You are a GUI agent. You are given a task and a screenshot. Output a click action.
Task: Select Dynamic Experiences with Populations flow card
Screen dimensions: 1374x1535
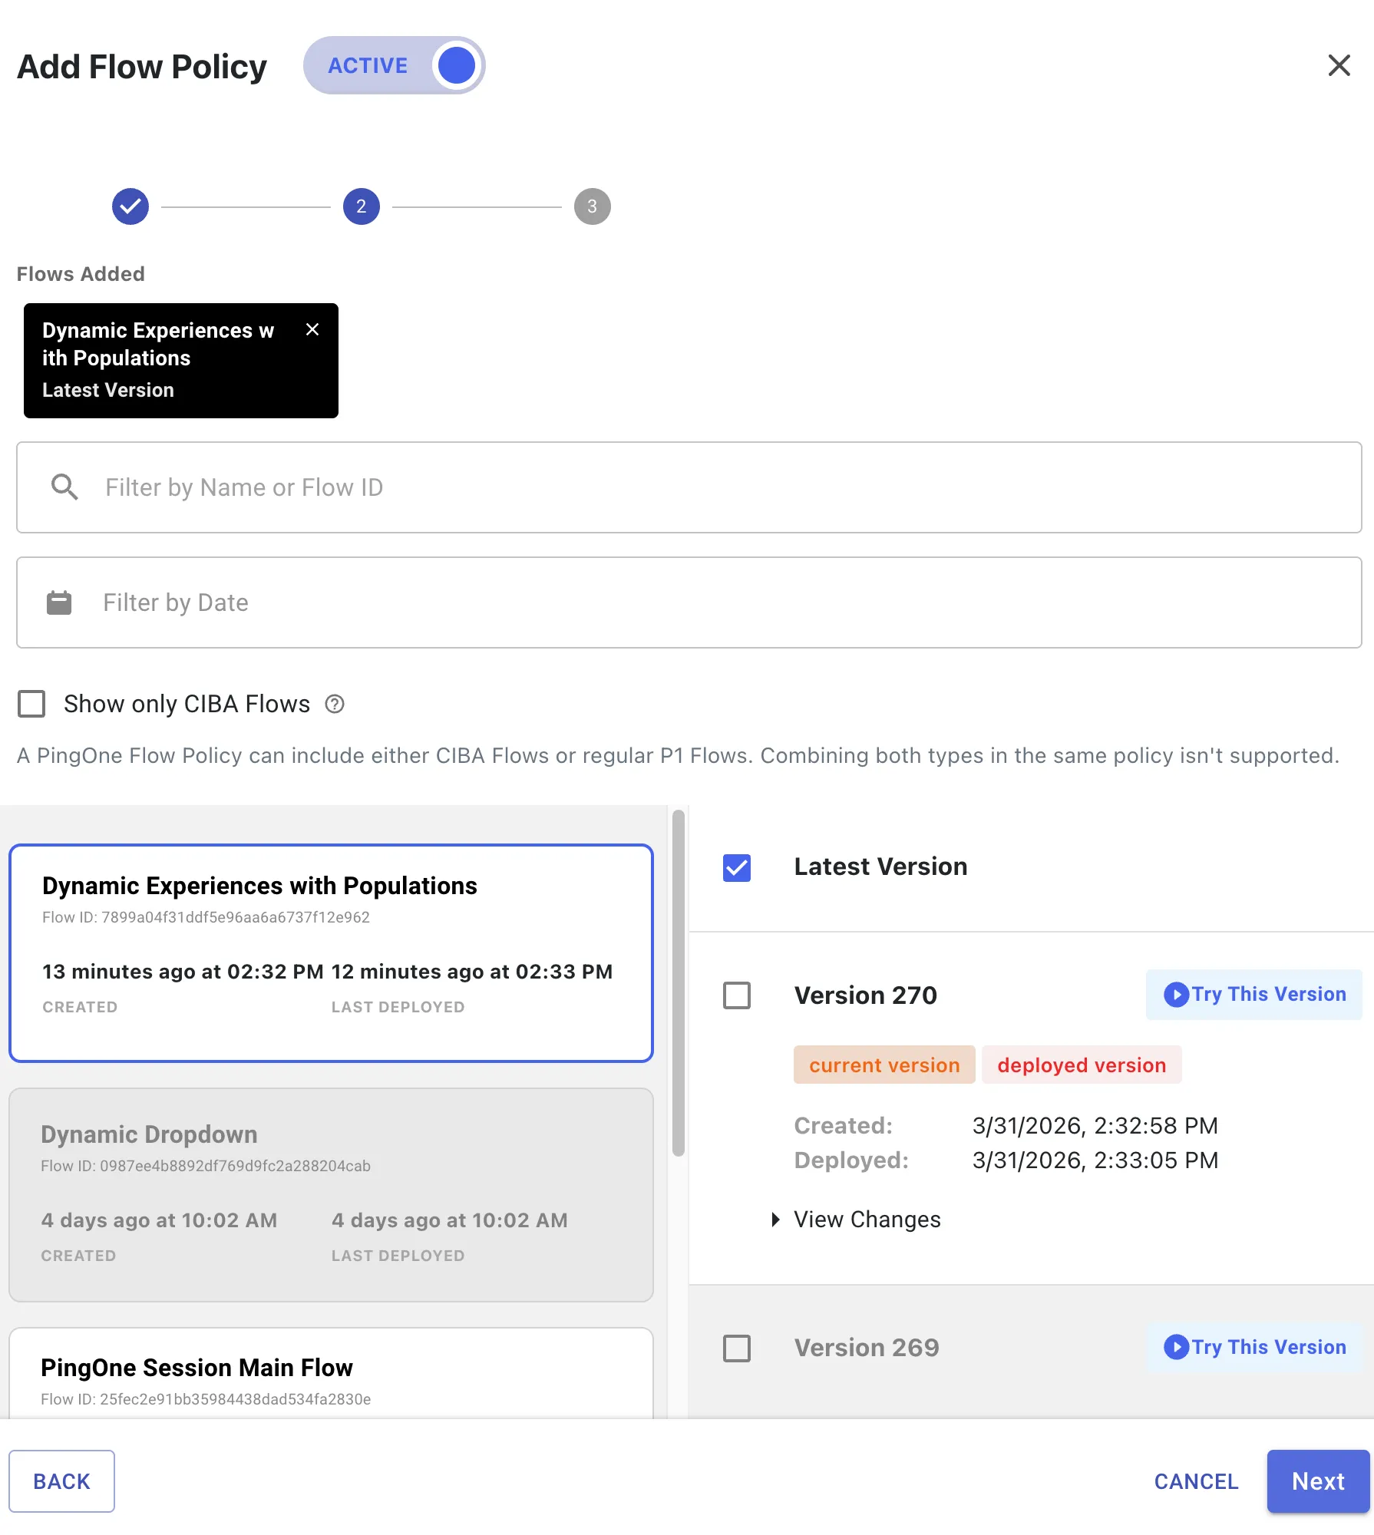331,953
